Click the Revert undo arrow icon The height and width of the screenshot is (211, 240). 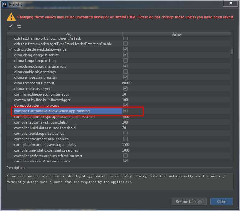[x=19, y=26]
